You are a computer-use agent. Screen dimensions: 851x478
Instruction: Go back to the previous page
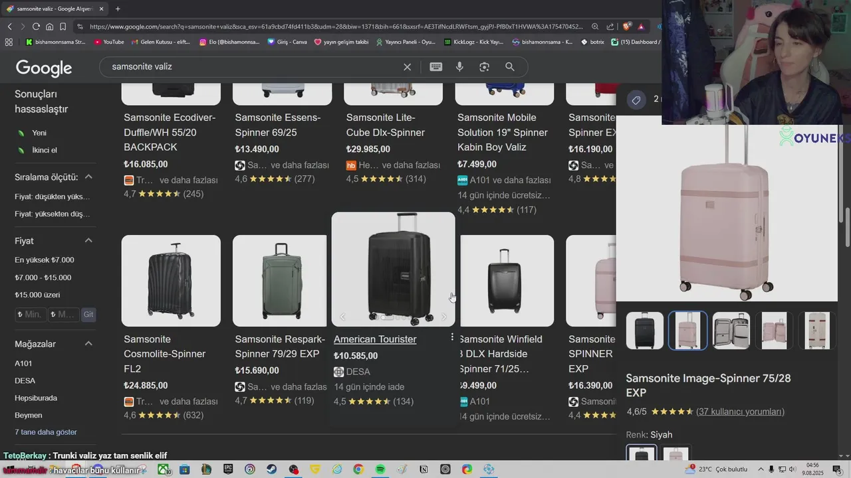[9, 27]
